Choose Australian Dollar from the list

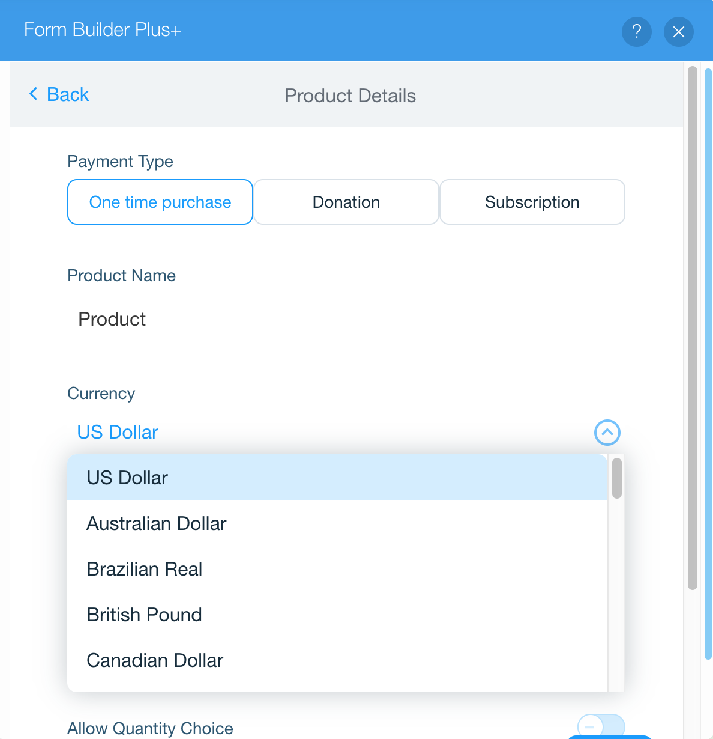(337, 523)
